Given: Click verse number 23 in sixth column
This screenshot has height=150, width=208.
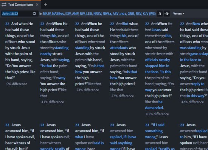Looking at the screenshot, I should 182,125.
